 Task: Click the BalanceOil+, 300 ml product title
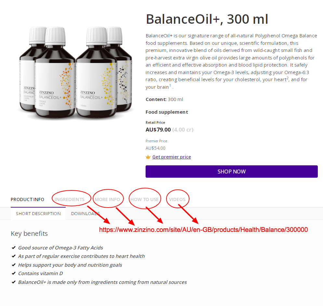207,19
